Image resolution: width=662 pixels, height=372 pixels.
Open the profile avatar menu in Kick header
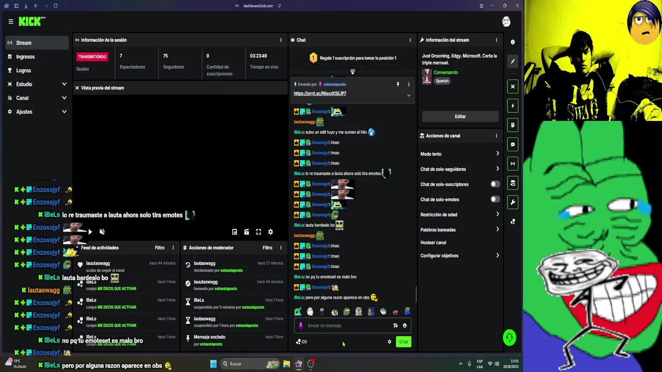tap(506, 21)
